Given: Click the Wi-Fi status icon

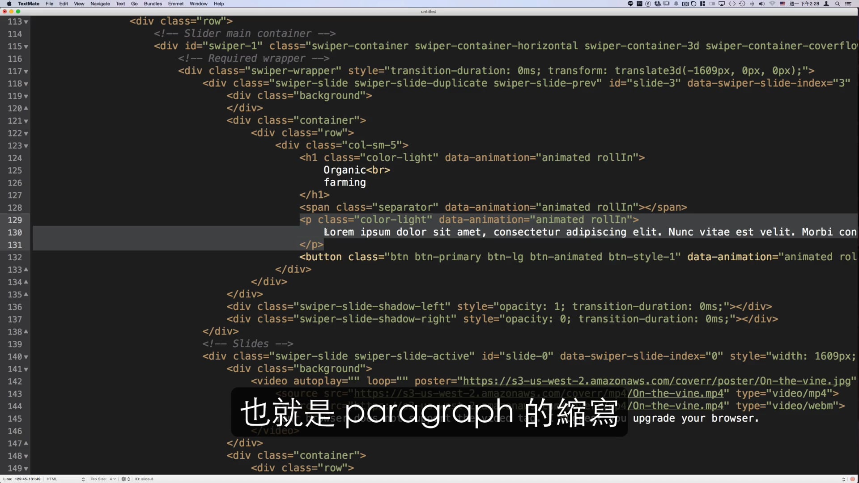Looking at the screenshot, I should tap(773, 4).
